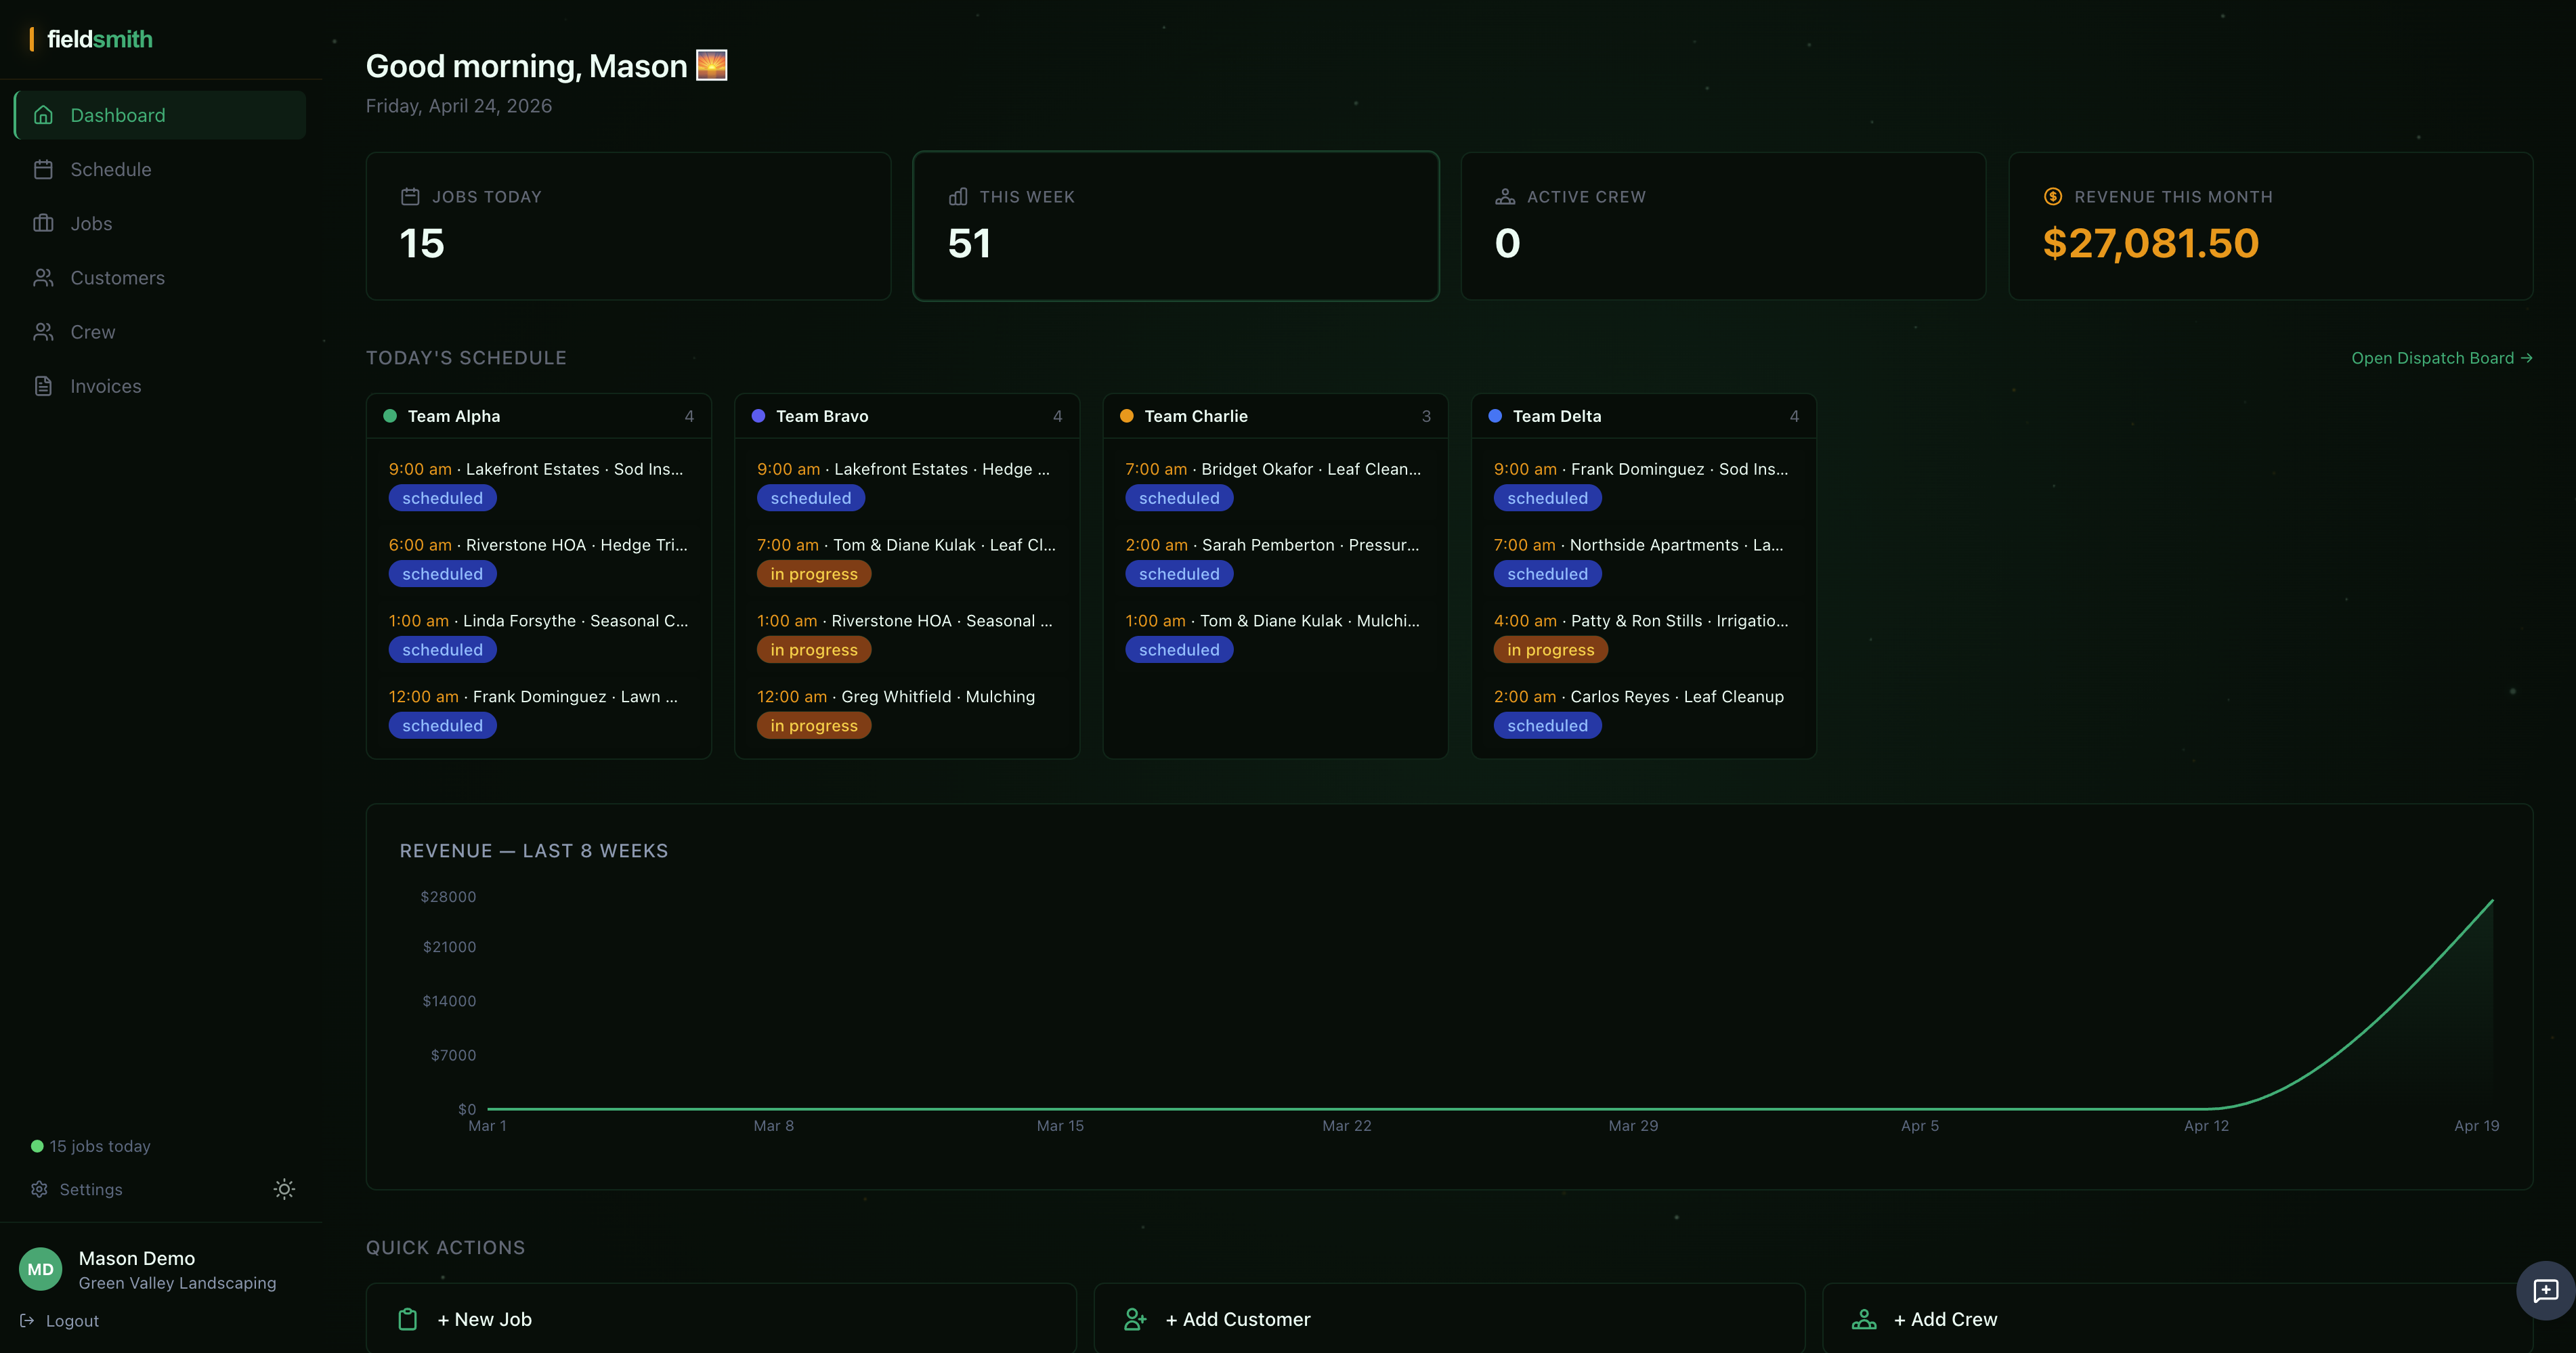The width and height of the screenshot is (2576, 1353).
Task: Click the sunrise emoji beside the greeting
Action: coord(711,65)
